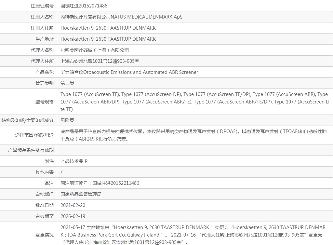Click the 审批部门 label

(x=45, y=194)
